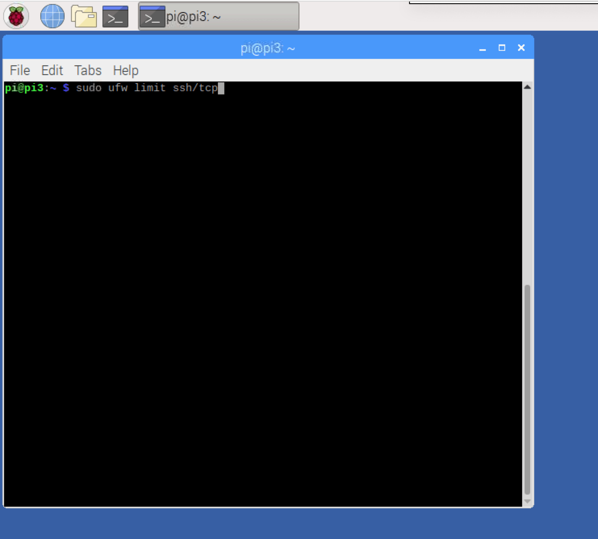Click the scrollbar down arrow in the terminal

click(x=527, y=501)
